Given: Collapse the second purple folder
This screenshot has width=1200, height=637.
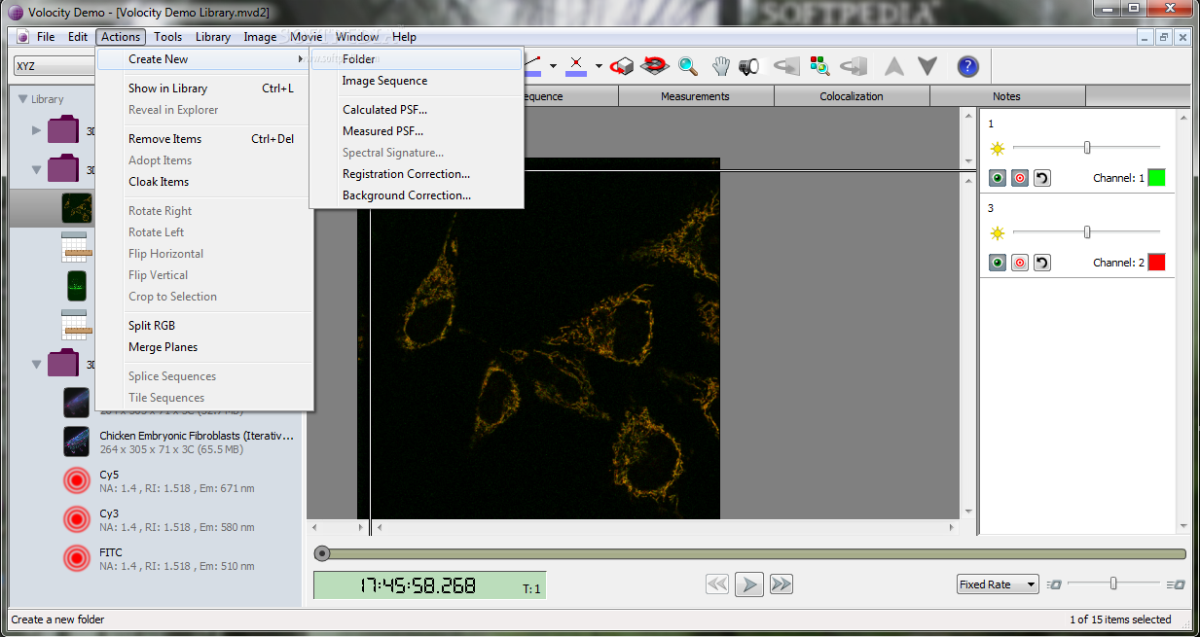Looking at the screenshot, I should point(37,169).
